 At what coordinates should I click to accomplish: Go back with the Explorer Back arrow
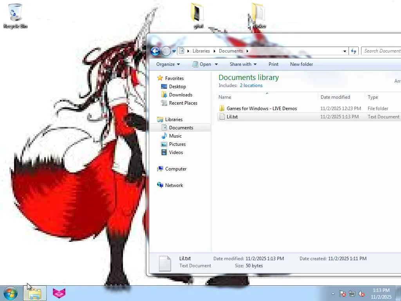pos(155,51)
